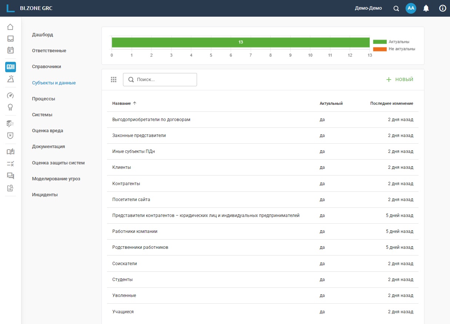450x324 pixels.
Task: Open the info icon in header
Action: pos(442,8)
